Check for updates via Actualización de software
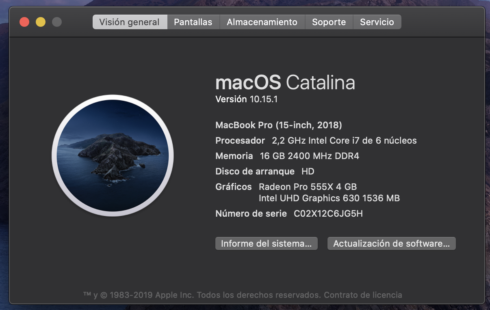This screenshot has width=490, height=310. pos(392,243)
